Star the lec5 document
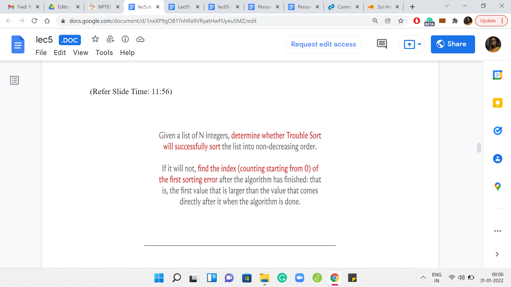The image size is (511, 287). (x=95, y=39)
